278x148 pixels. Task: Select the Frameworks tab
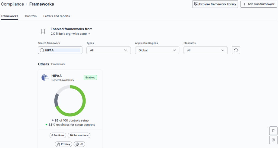(x=10, y=16)
